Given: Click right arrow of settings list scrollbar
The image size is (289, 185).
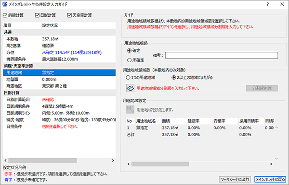Looking at the screenshot, I should pyautogui.click(x=113, y=161).
